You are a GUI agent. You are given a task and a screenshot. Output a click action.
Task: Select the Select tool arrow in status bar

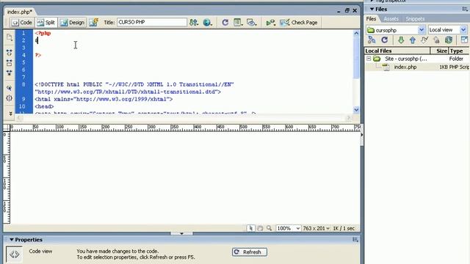tap(250, 228)
